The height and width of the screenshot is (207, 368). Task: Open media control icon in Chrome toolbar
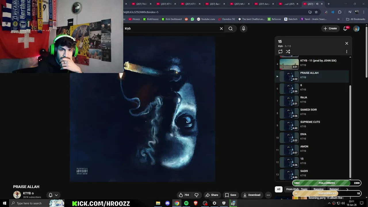(x=350, y=12)
